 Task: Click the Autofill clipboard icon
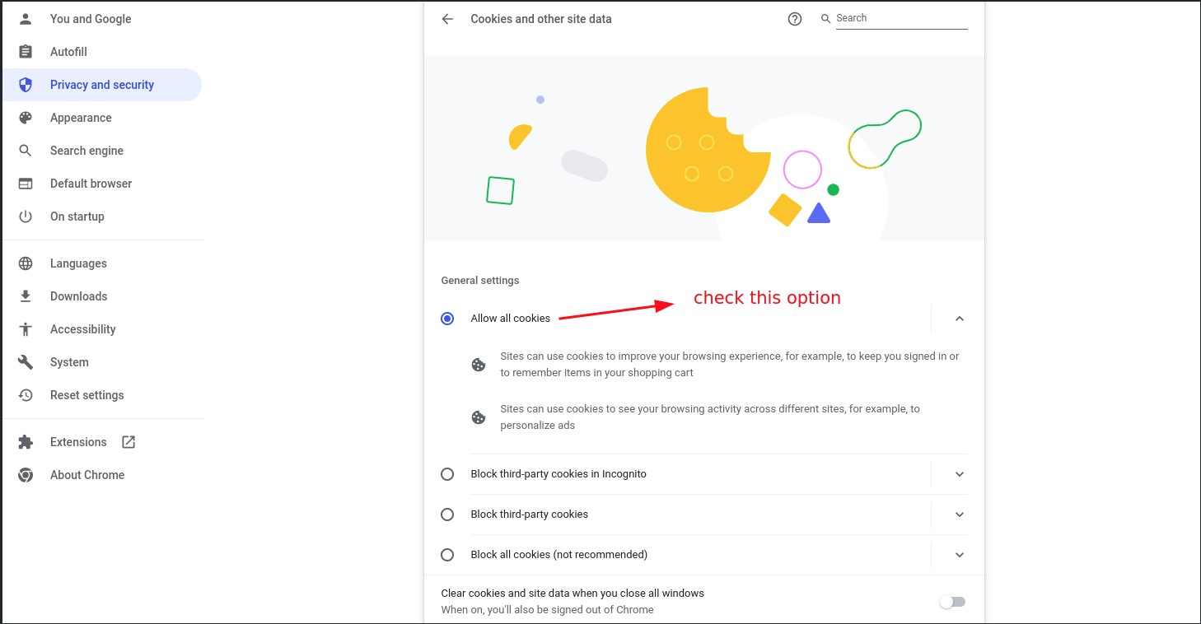tap(26, 52)
